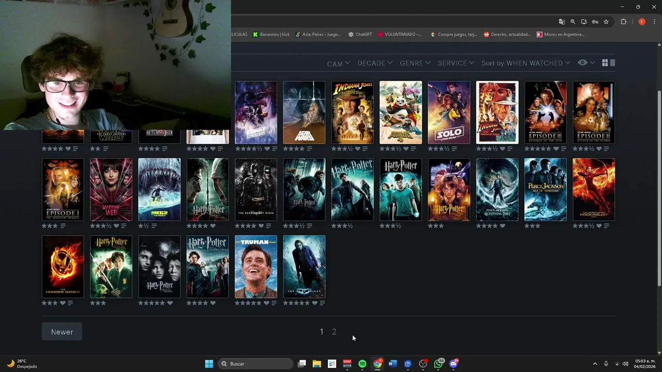The height and width of the screenshot is (372, 662).
Task: Open the Derecho, actualidad bookmark
Action: click(x=507, y=35)
